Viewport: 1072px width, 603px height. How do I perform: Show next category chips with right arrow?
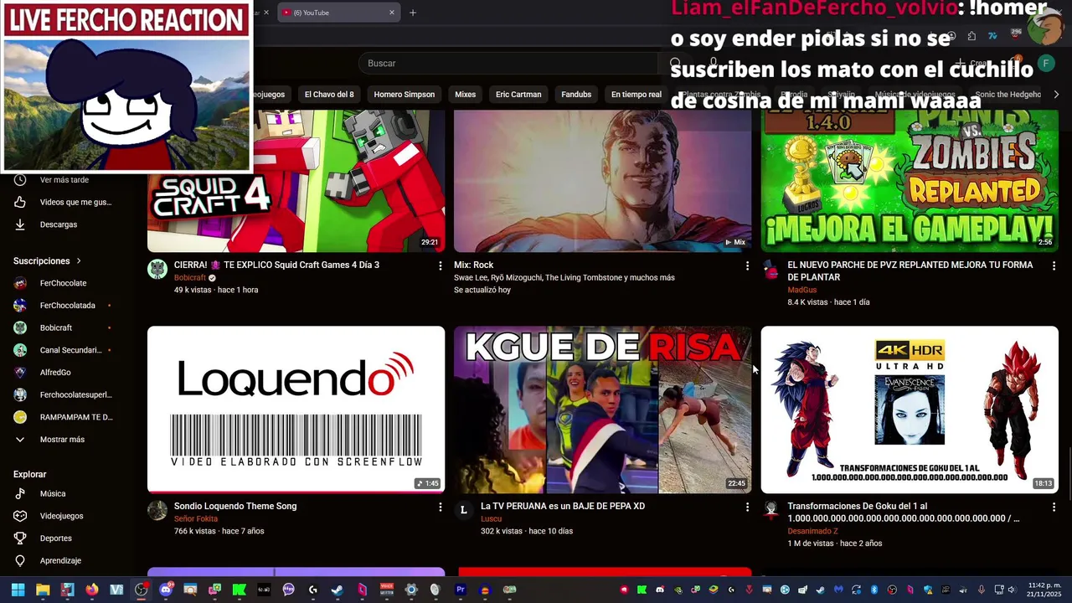[1056, 95]
